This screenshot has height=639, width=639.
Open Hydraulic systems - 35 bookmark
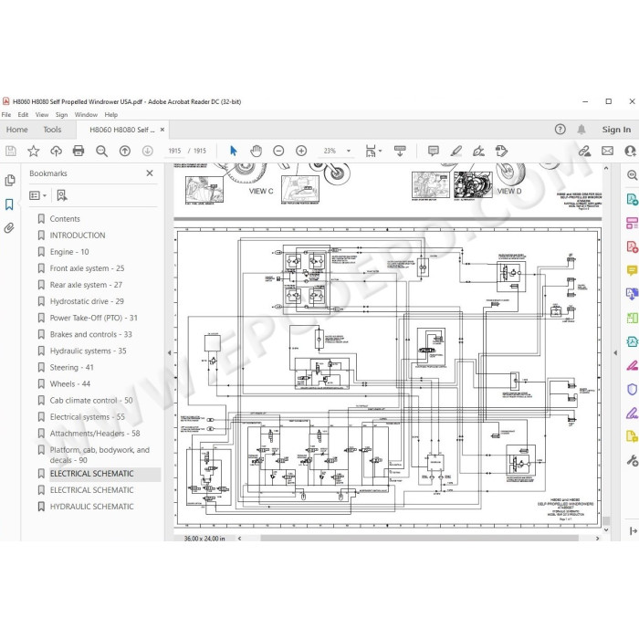pyautogui.click(x=88, y=351)
